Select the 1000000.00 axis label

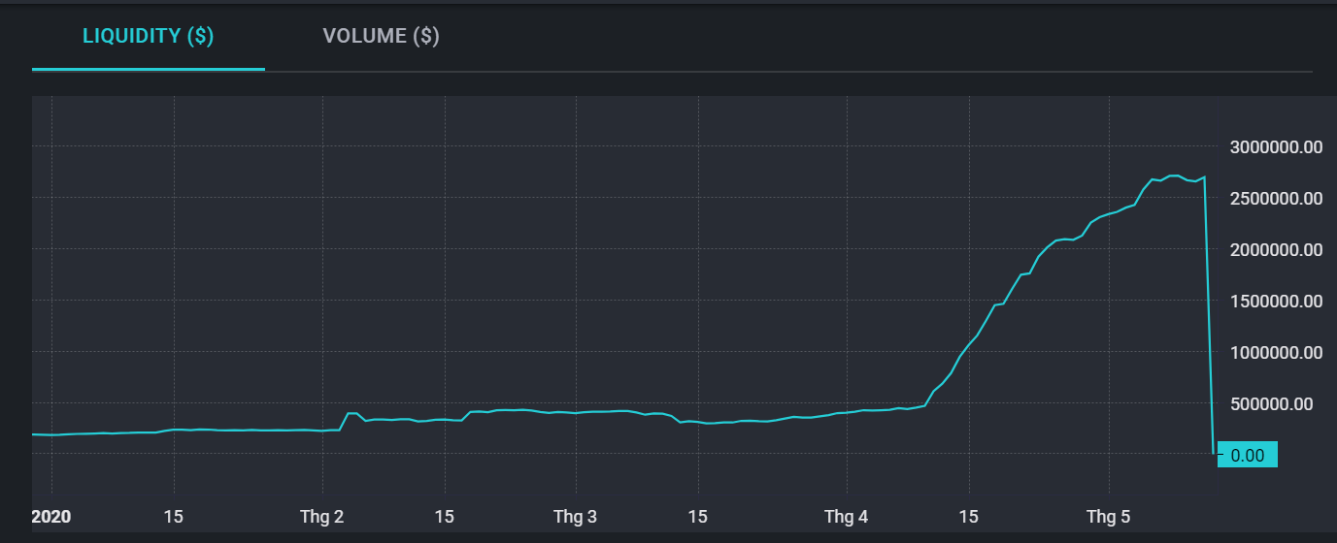(1275, 353)
